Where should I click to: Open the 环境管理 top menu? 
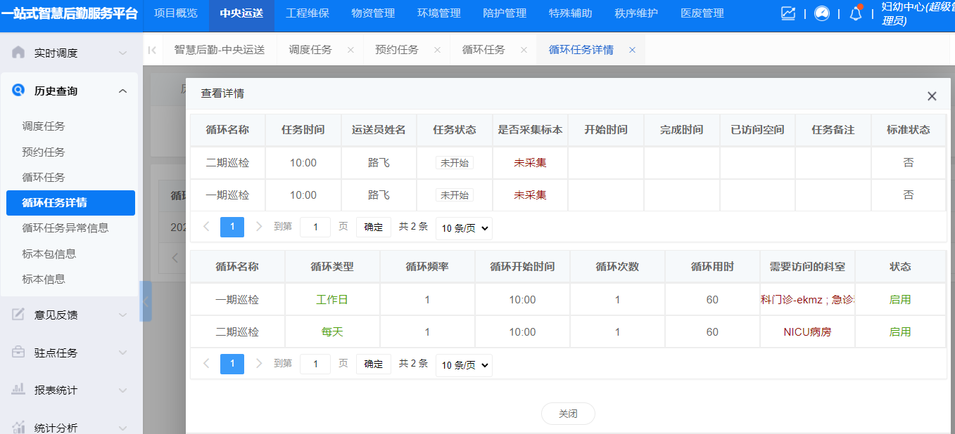tap(439, 13)
